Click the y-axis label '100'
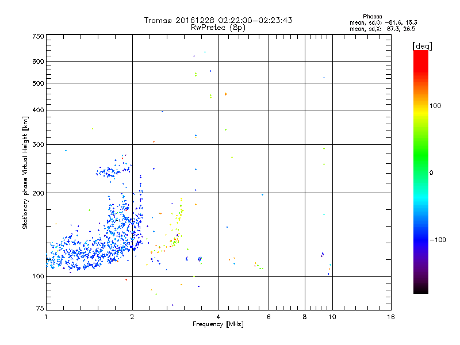Screen dimensions: 460x345 (38, 276)
